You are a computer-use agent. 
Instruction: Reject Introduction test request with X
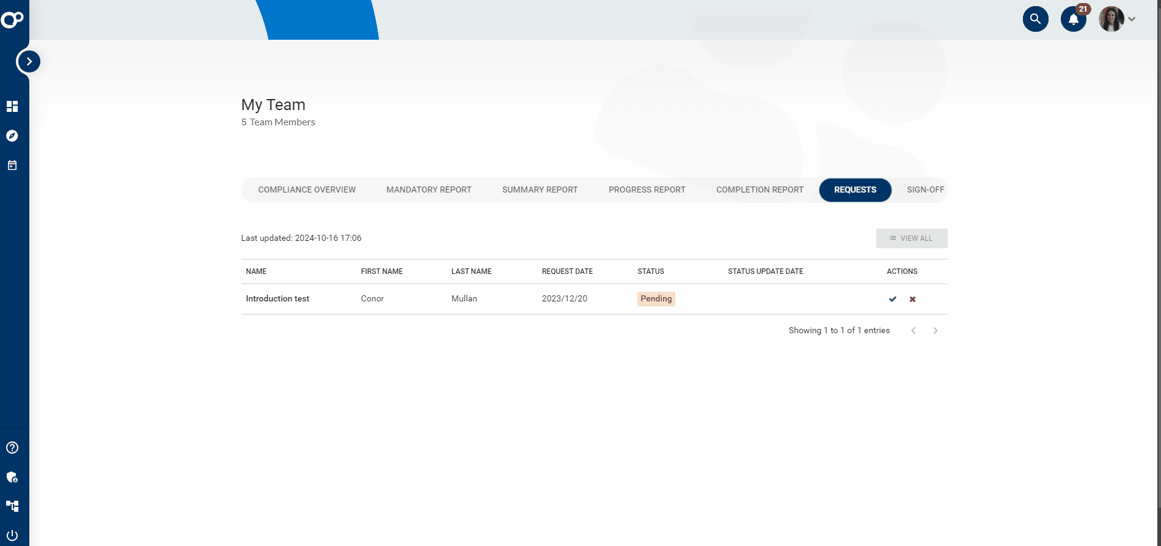tap(912, 299)
